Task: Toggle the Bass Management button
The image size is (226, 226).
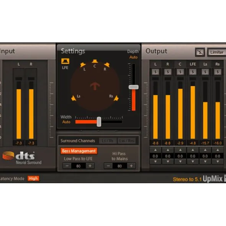Action: pos(79,151)
